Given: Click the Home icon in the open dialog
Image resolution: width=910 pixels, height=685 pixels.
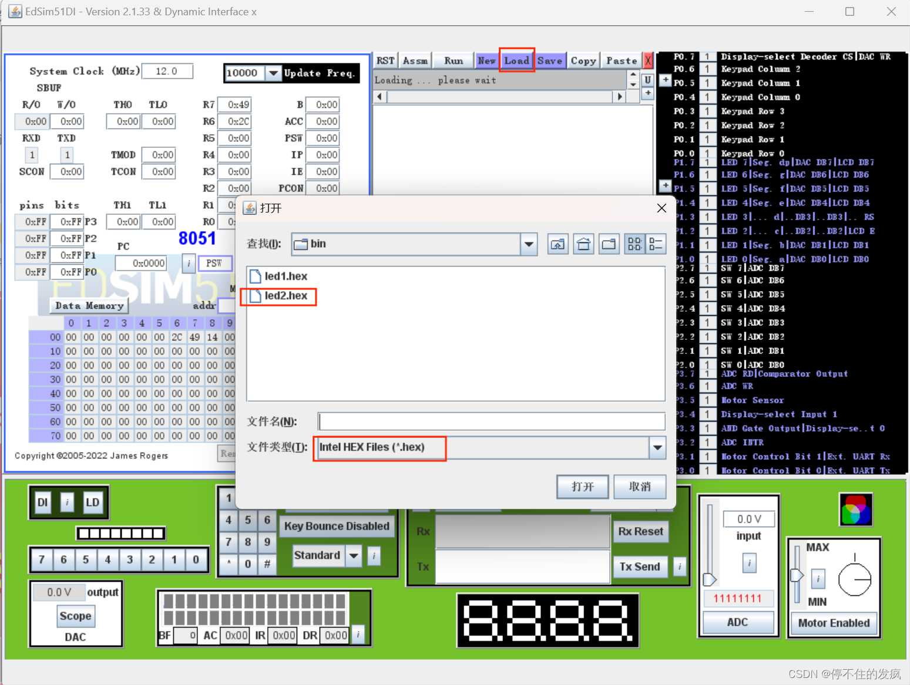Looking at the screenshot, I should tap(583, 244).
